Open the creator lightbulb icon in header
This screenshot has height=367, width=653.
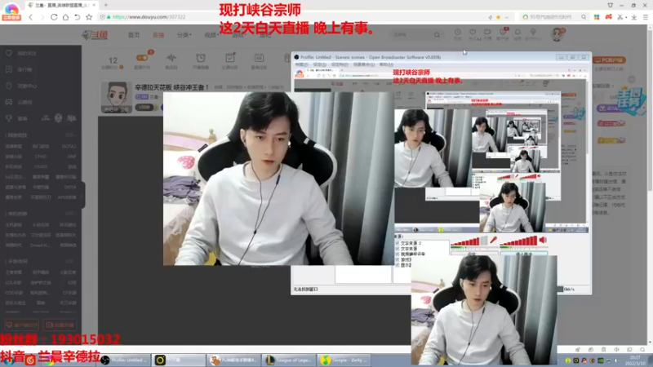click(x=533, y=33)
